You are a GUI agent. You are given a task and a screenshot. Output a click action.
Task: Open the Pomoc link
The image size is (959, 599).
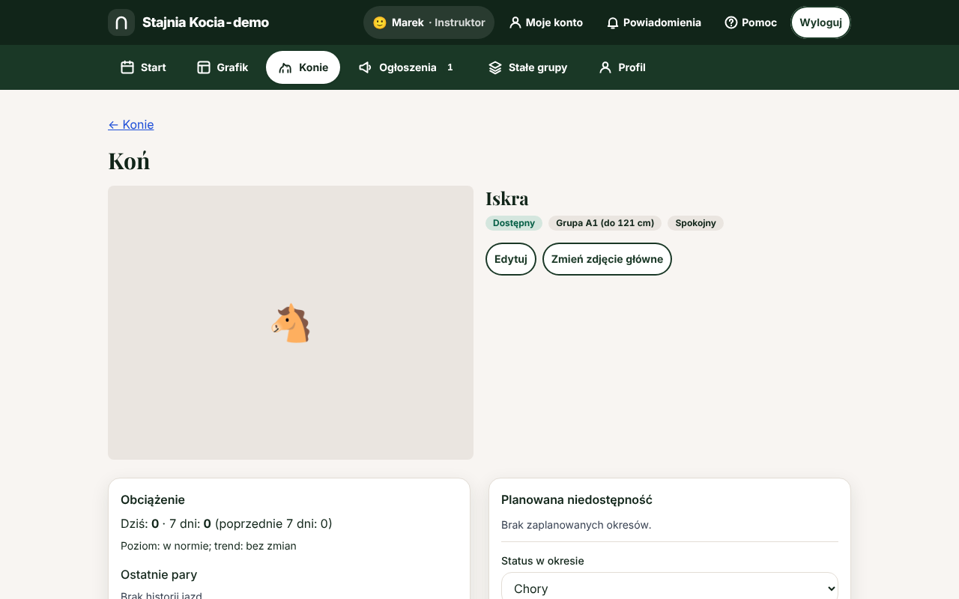click(x=751, y=22)
